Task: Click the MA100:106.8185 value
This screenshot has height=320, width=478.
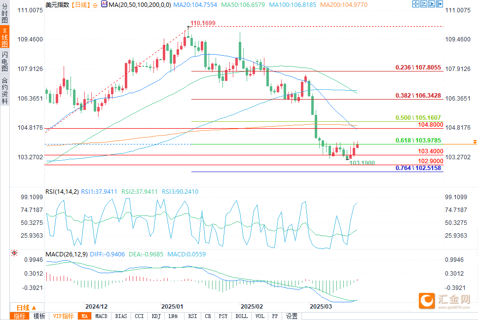Action: click(293, 5)
